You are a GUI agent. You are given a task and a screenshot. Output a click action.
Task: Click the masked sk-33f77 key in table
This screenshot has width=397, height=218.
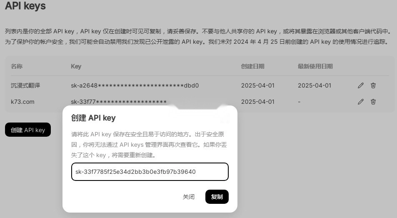coord(119,102)
